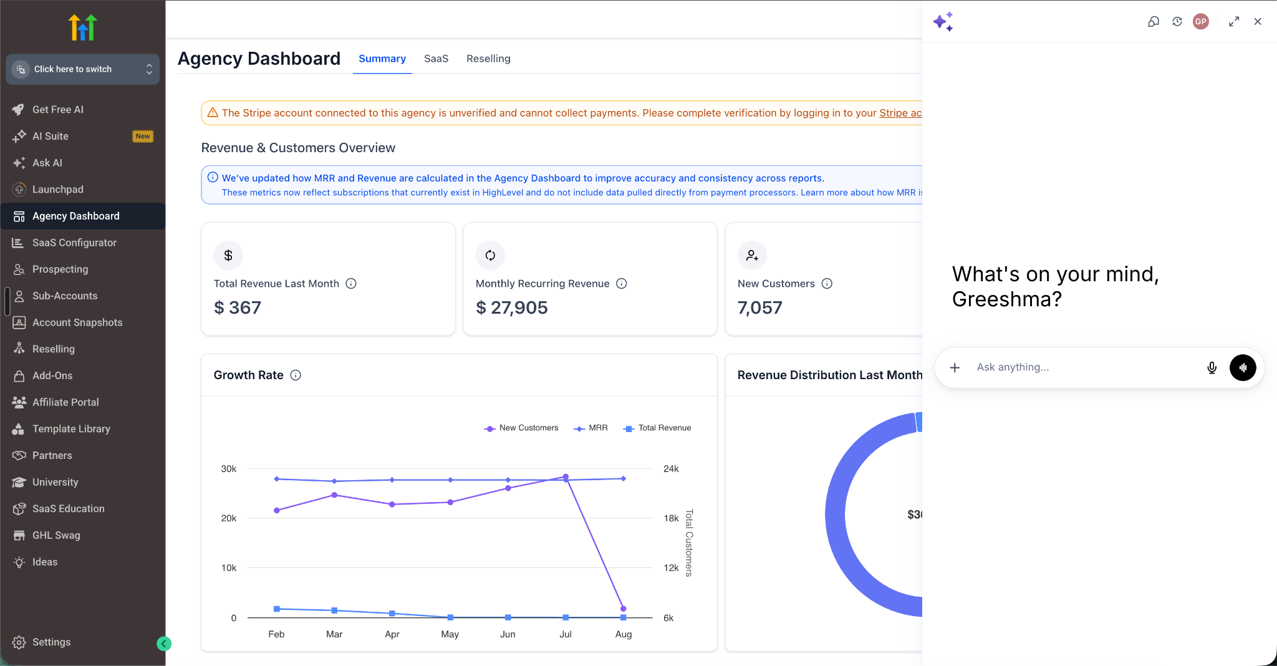1277x666 pixels.
Task: Collapse the sidebar with green chevron button
Action: click(x=164, y=644)
